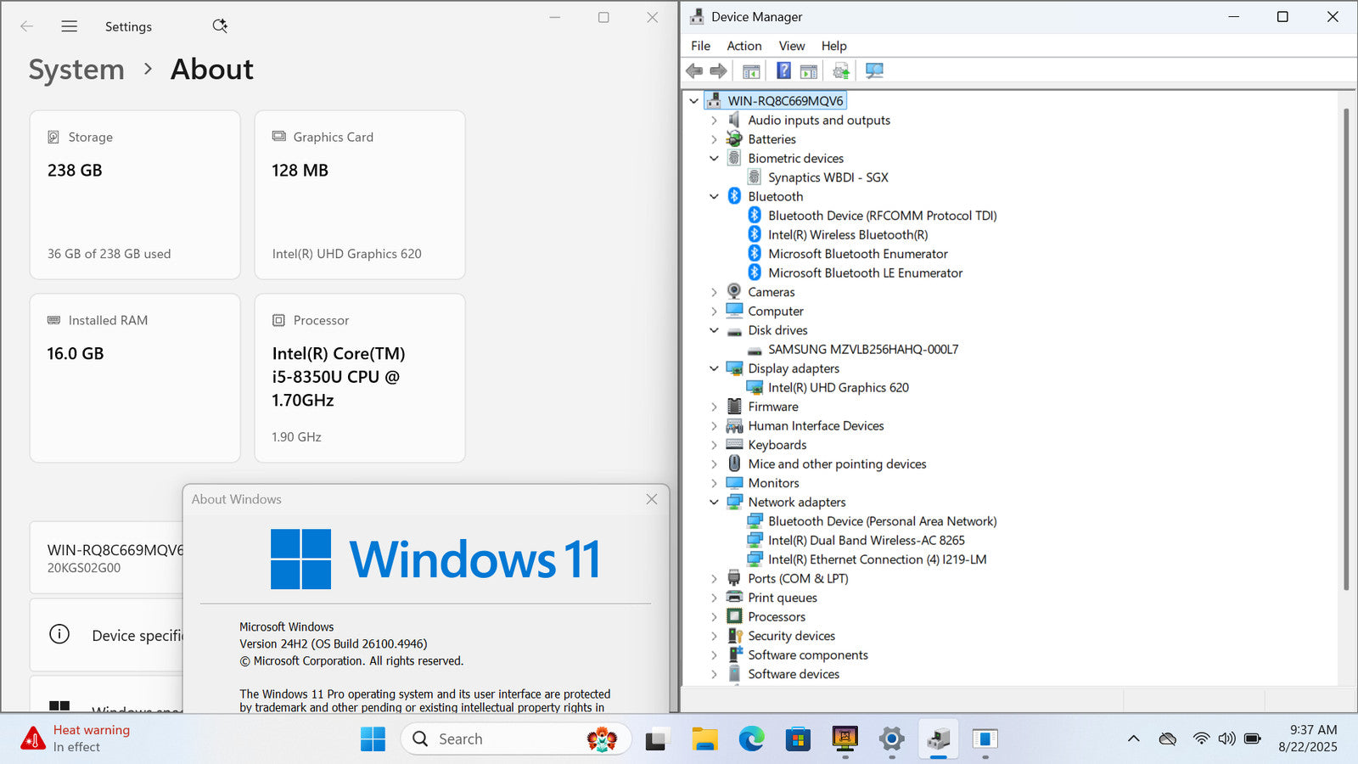Select Intel(R) UHD Graphics 620 display adapter
This screenshot has height=764, width=1358.
pos(838,388)
